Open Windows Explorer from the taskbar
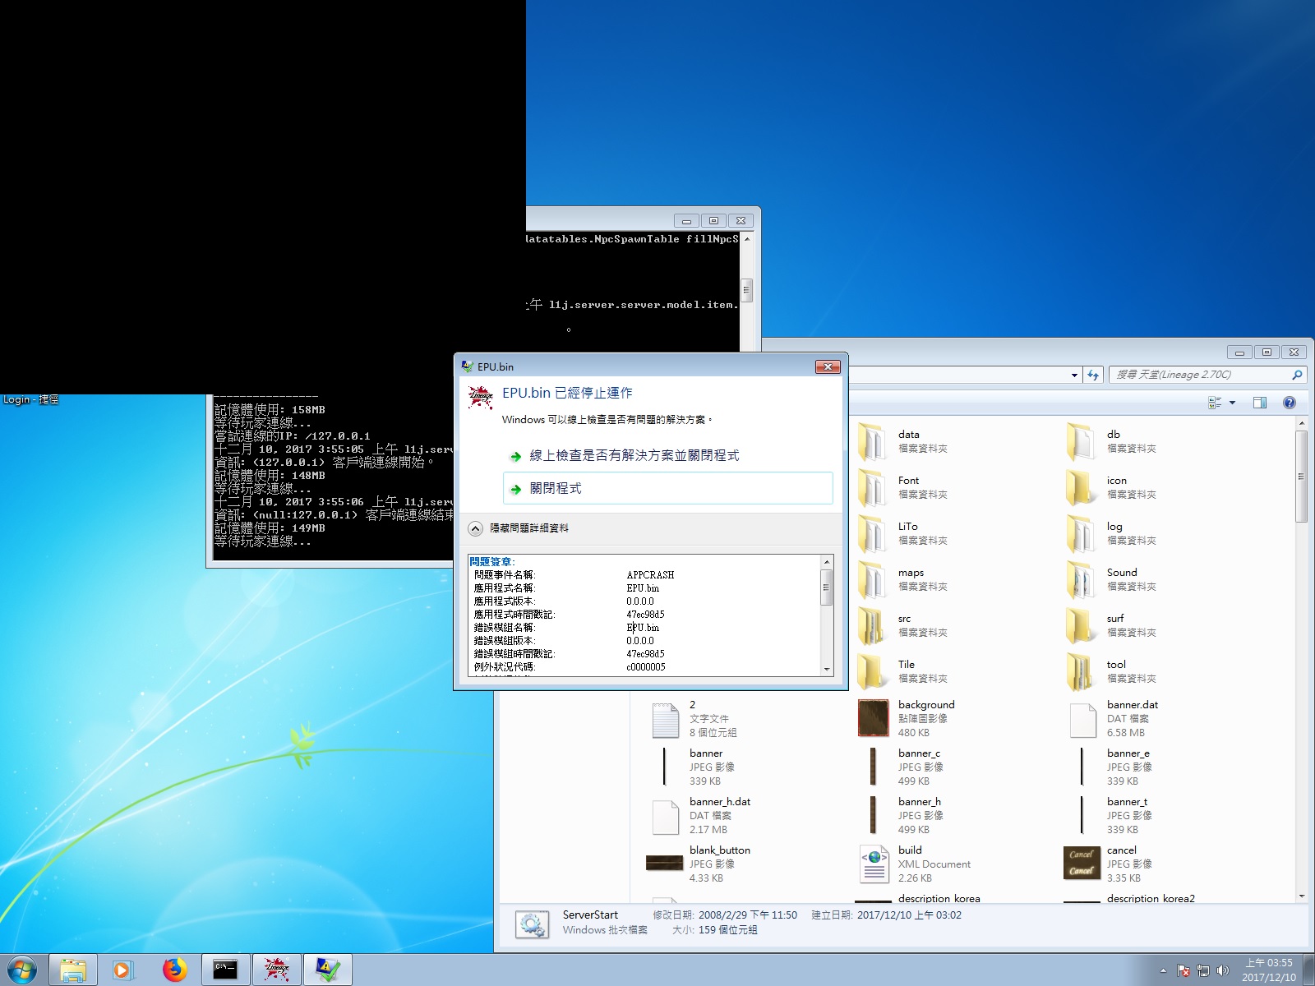This screenshot has width=1315, height=986. click(72, 970)
